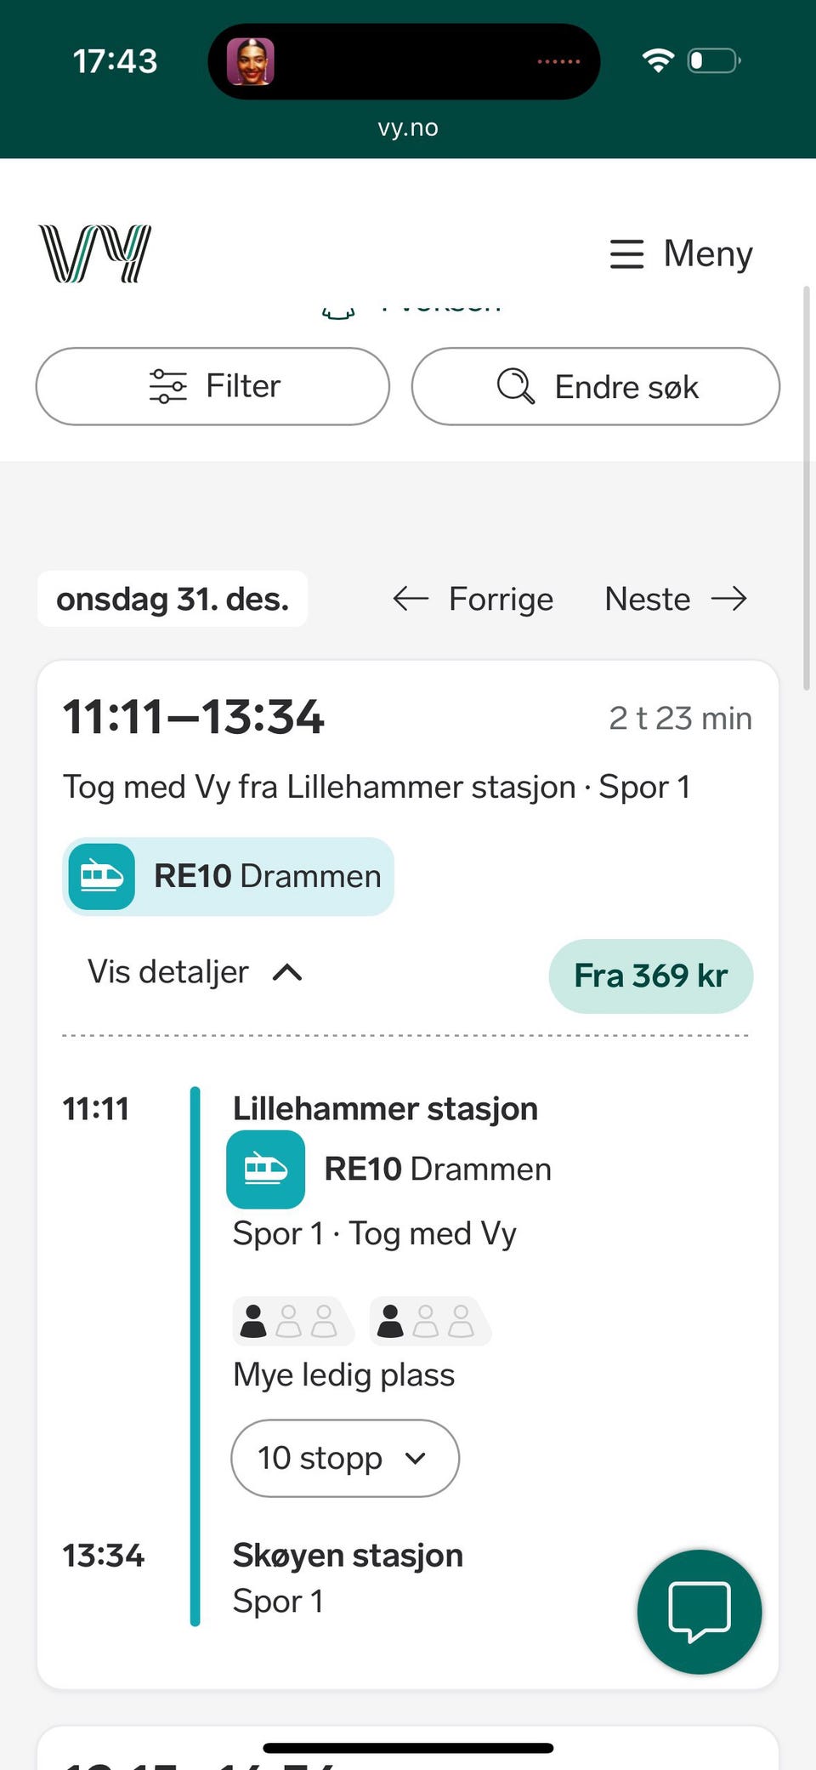Tap the 11:11–13:34 journey card header

[408, 717]
